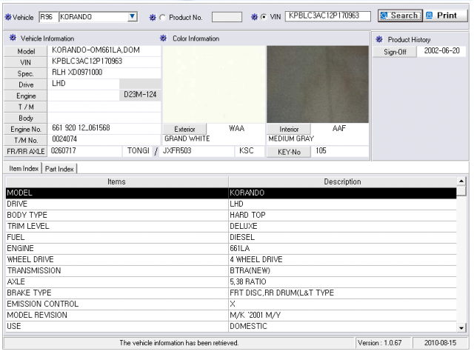Click the scroll up arrow in items list
This screenshot has height=357, width=474.
pyautogui.click(x=461, y=181)
